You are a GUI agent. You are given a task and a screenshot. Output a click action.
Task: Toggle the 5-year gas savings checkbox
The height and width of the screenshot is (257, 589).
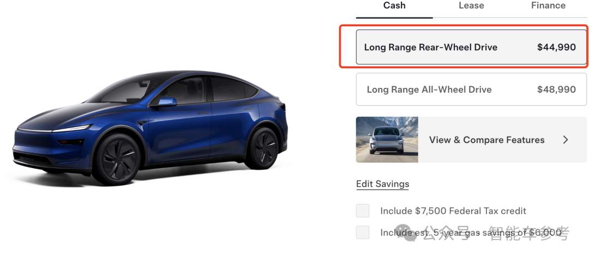tap(363, 232)
